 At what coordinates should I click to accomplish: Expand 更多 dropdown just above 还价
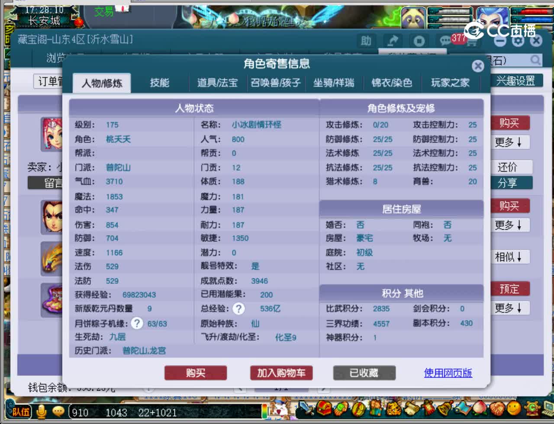510,142
